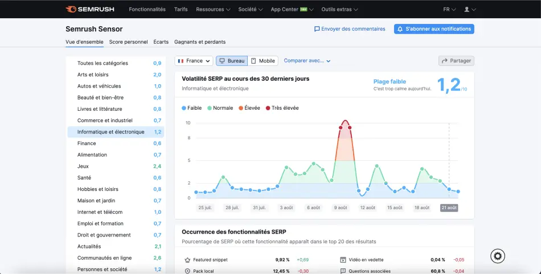Image resolution: width=541 pixels, height=274 pixels.
Task: Expand the Outils extras menu
Action: point(339,9)
